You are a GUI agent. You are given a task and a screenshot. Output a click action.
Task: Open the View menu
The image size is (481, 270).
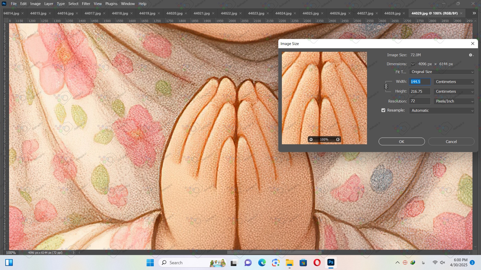98,4
